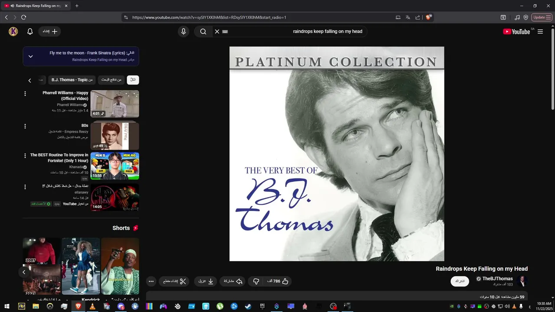This screenshot has width=555, height=312.
Task: Open File Explorer from taskbar
Action: tap(36, 306)
